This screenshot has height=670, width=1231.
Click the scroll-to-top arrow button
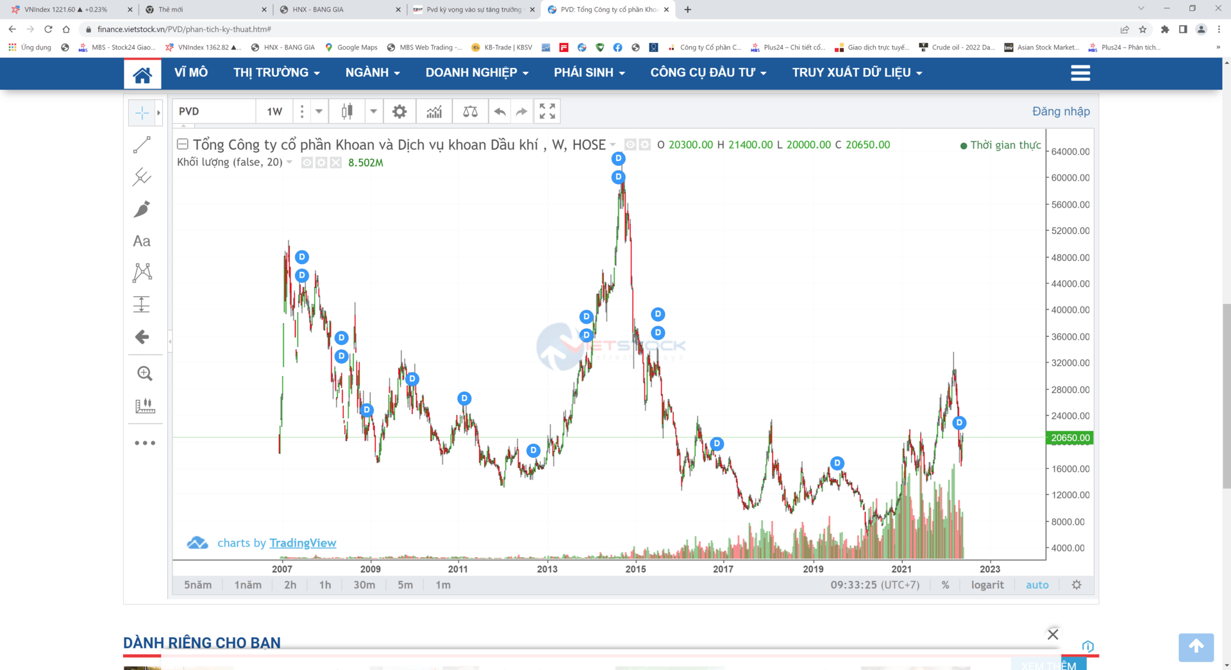pyautogui.click(x=1196, y=647)
